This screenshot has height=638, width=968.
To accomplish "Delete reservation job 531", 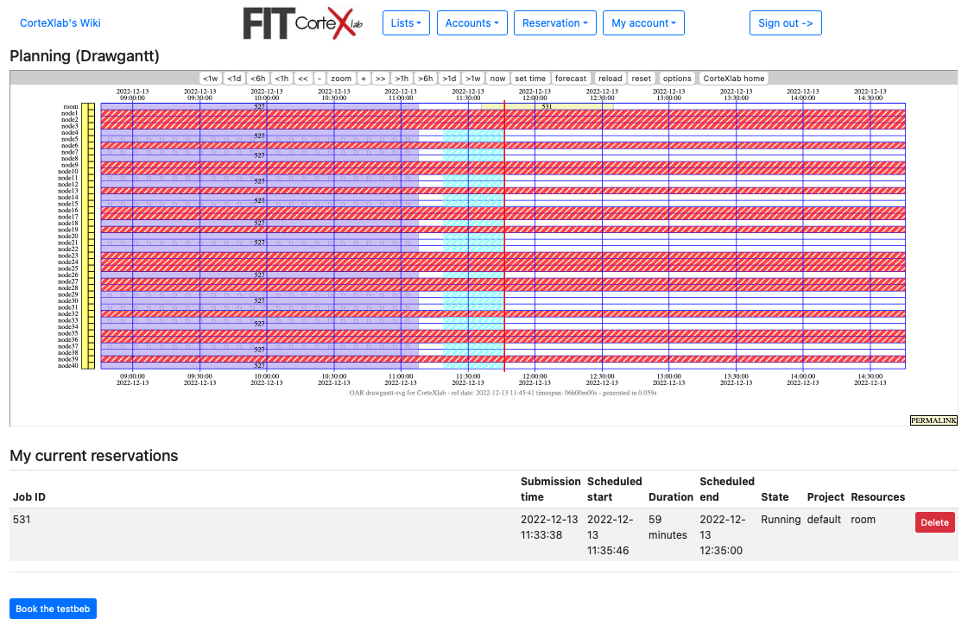I will (x=934, y=522).
